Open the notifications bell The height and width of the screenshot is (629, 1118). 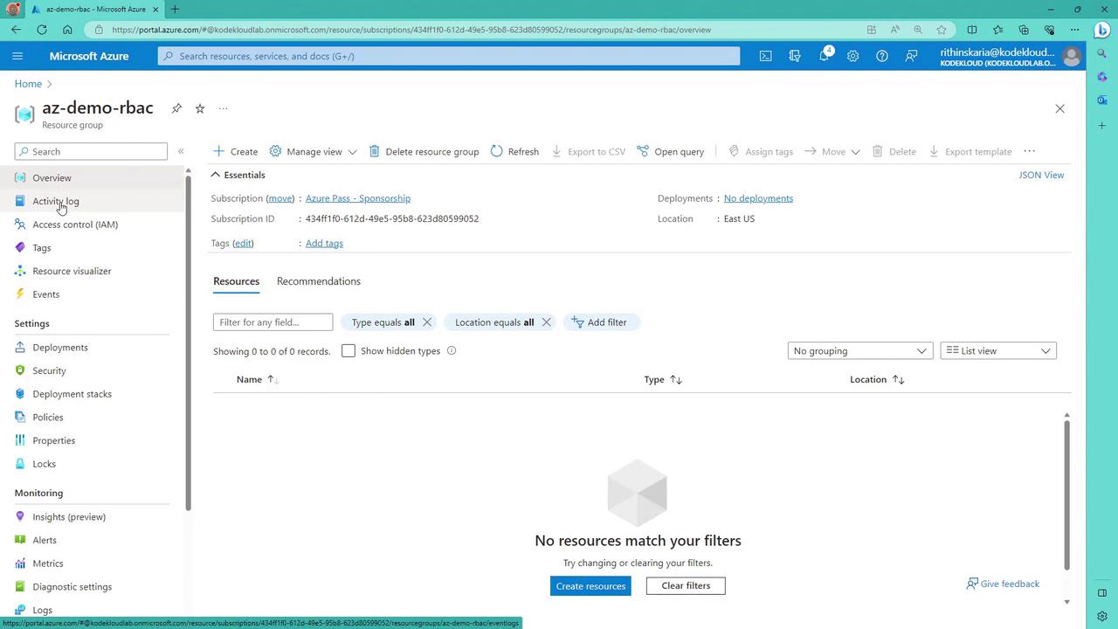pyautogui.click(x=824, y=56)
